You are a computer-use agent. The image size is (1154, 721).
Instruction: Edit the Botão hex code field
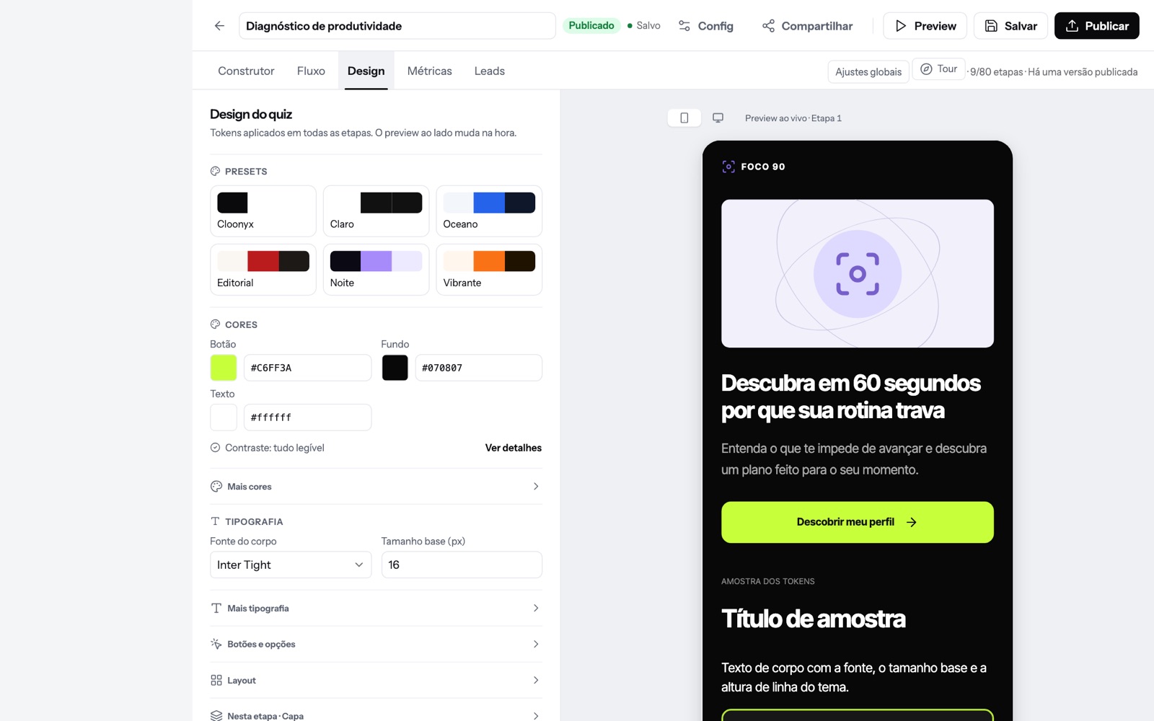pos(307,368)
